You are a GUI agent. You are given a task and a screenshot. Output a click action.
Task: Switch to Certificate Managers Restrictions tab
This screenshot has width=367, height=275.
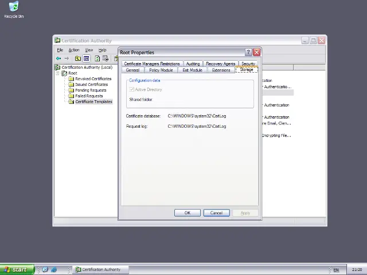(x=152, y=64)
